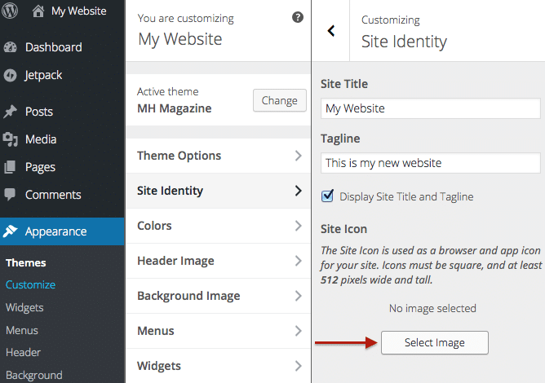Click the WordPress logo icon

coord(10,11)
